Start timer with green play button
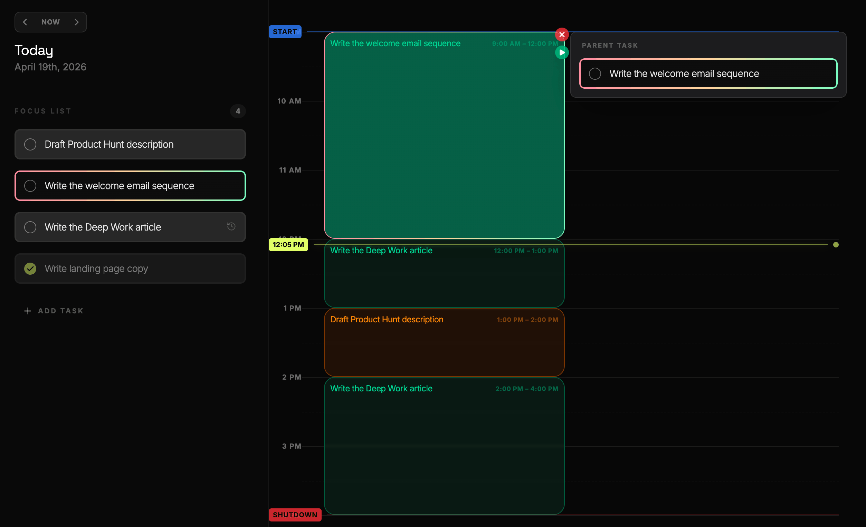Viewport: 866px width, 527px height. [562, 53]
